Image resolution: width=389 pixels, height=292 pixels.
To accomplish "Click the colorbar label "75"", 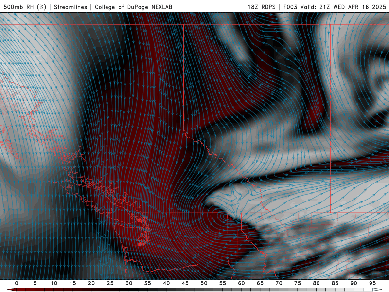I will (x=298, y=283).
